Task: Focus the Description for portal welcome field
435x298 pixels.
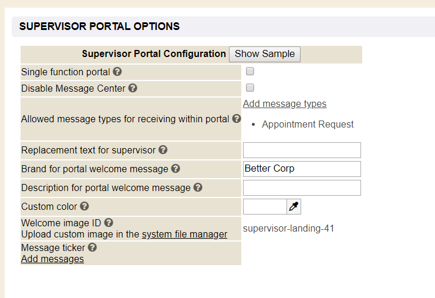Action: 302,188
